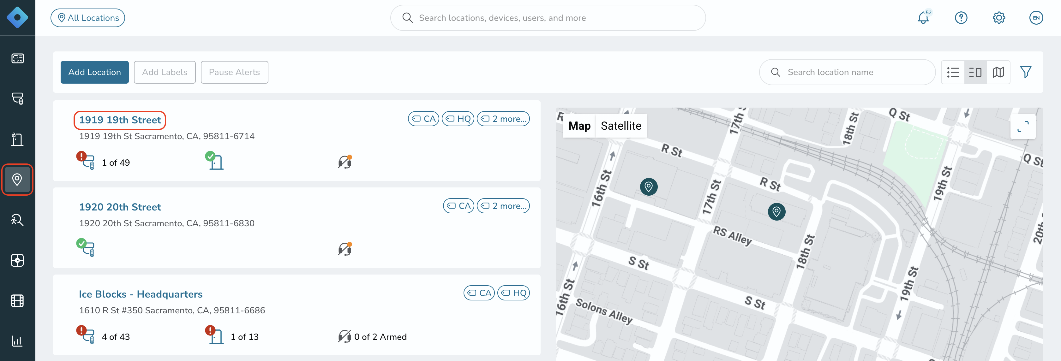1061x361 pixels.
Task: Click the blue diamond home logo
Action: point(17,18)
